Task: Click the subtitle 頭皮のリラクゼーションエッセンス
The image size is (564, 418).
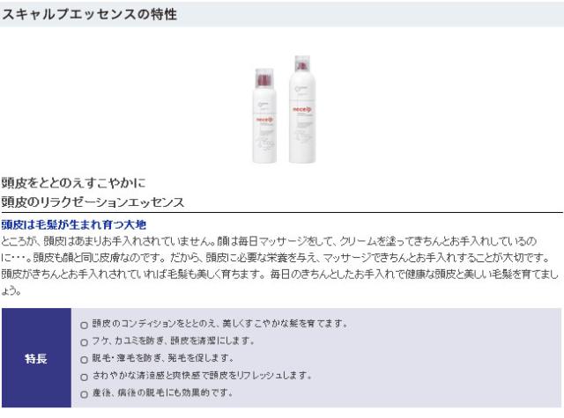Action: point(93,202)
